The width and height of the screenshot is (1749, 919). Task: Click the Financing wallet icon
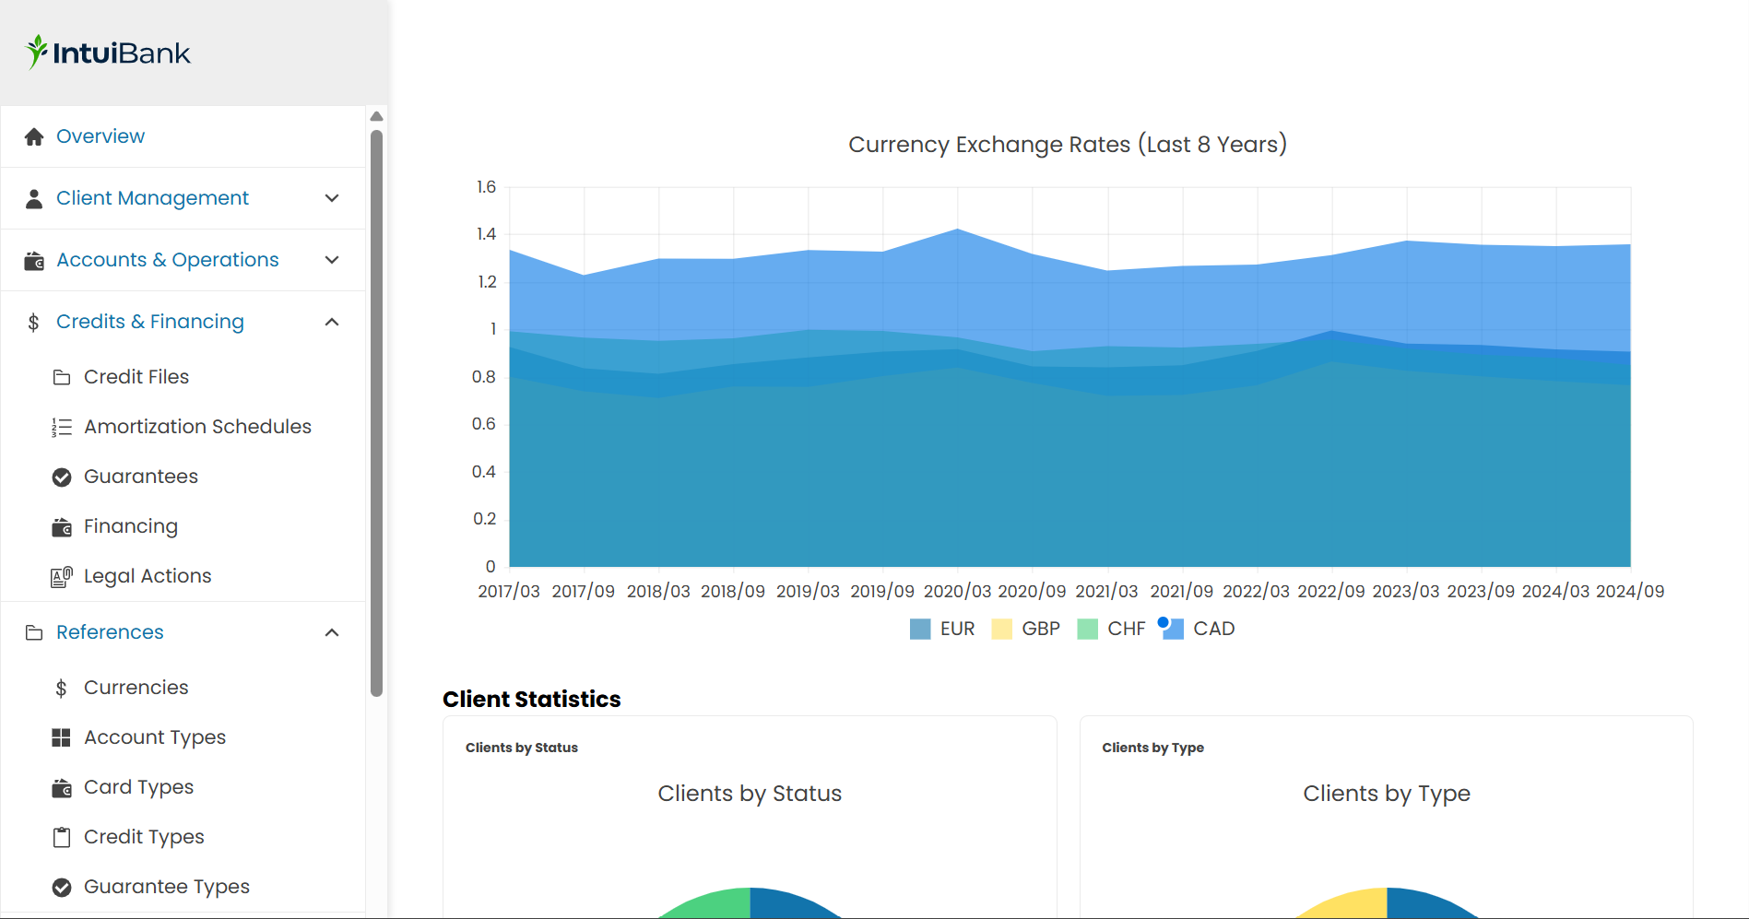point(62,527)
